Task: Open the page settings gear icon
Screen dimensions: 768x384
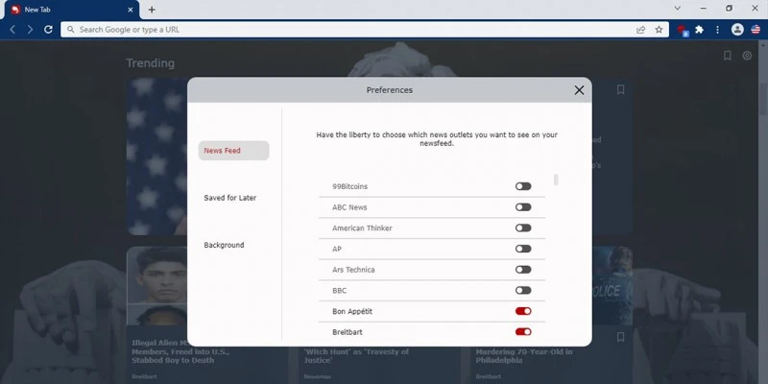Action: (747, 57)
